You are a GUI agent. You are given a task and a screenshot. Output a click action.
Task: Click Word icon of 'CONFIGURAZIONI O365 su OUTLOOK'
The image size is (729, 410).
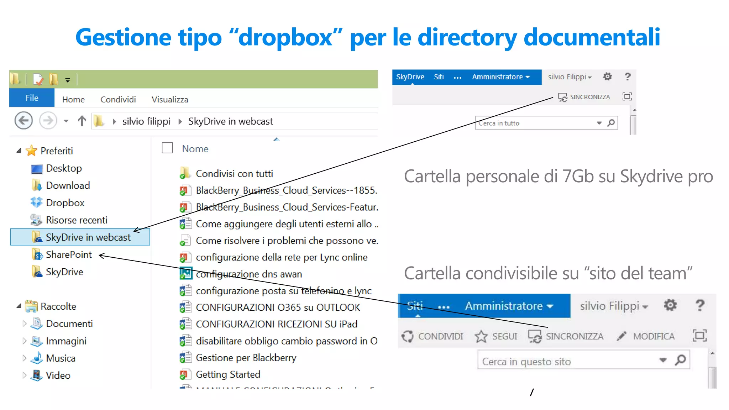(185, 307)
